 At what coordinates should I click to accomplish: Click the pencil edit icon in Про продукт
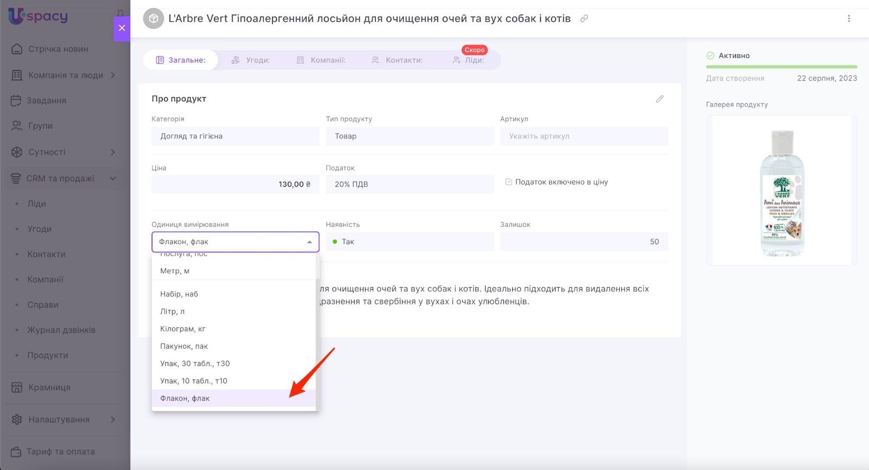coord(659,99)
